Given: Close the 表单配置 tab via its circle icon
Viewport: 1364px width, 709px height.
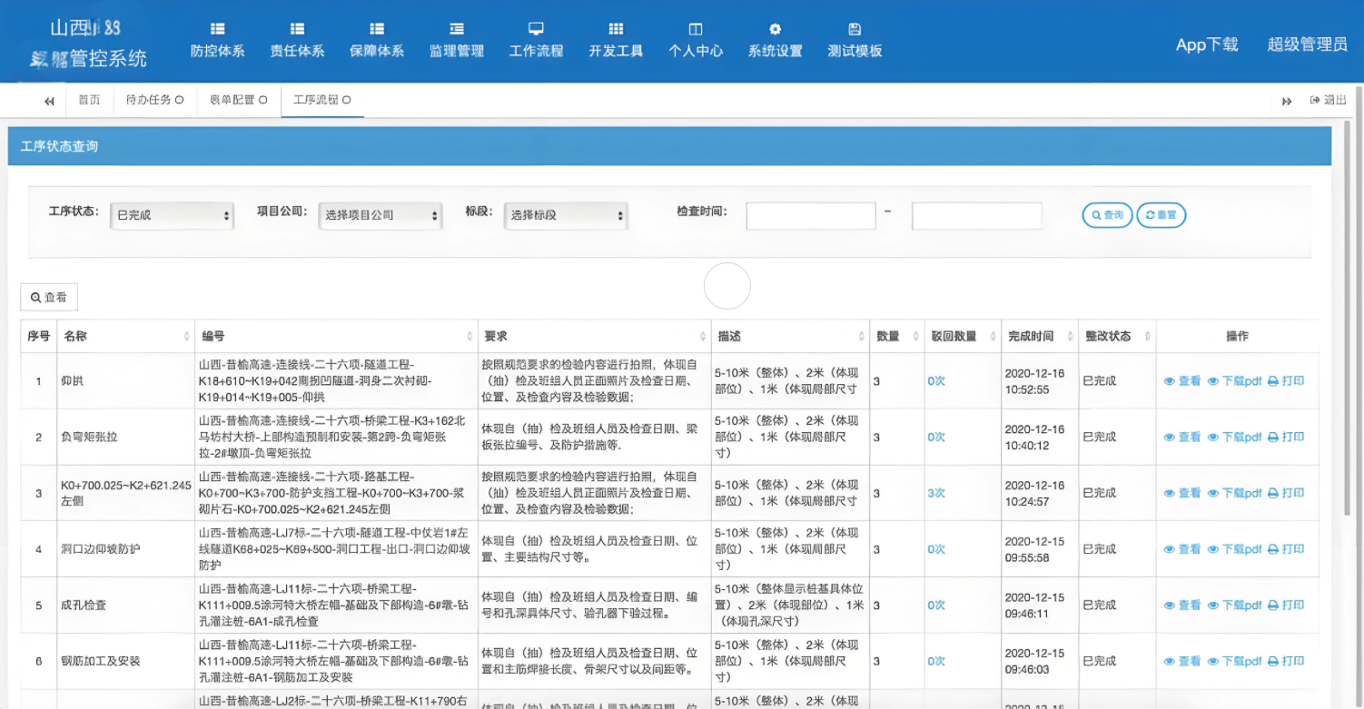Looking at the screenshot, I should [x=263, y=100].
